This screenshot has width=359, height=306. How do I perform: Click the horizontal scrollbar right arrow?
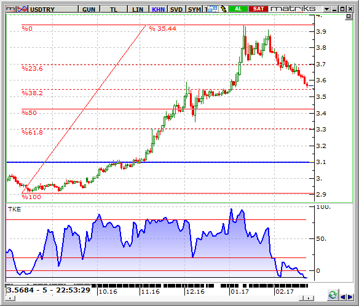(309, 298)
